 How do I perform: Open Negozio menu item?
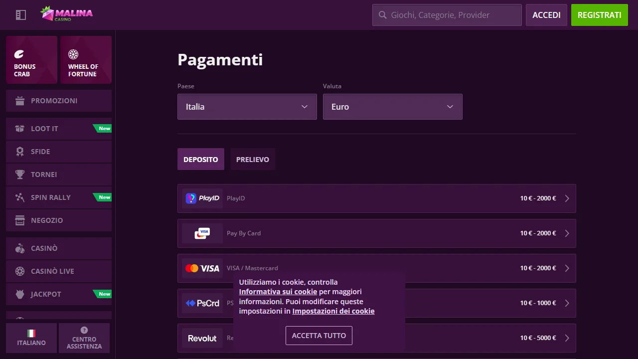pos(59,220)
